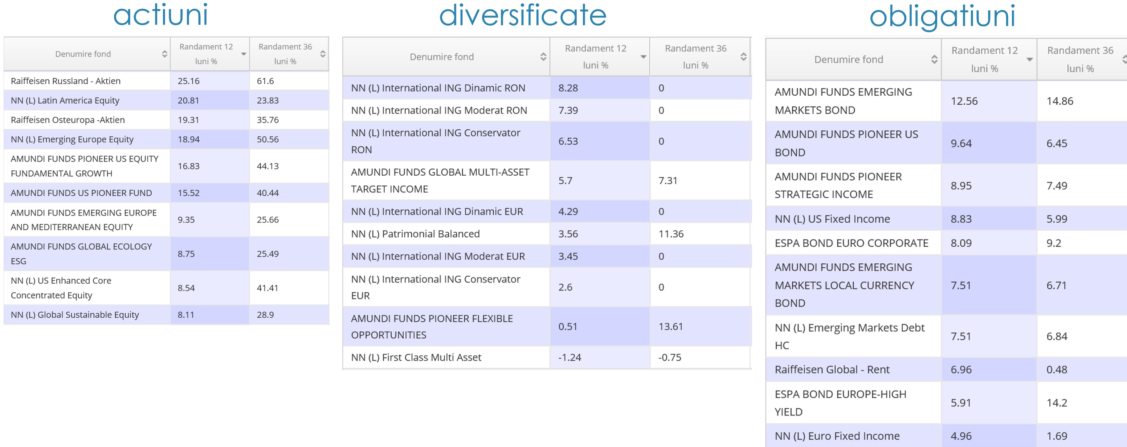Screen dimensions: 1127x447
Task: Open Raiffeisen Russland - Aktien fund row
Action: (66, 81)
